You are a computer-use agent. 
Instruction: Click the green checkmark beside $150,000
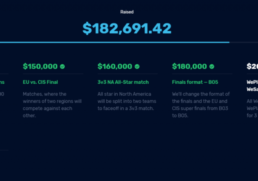click(62, 66)
